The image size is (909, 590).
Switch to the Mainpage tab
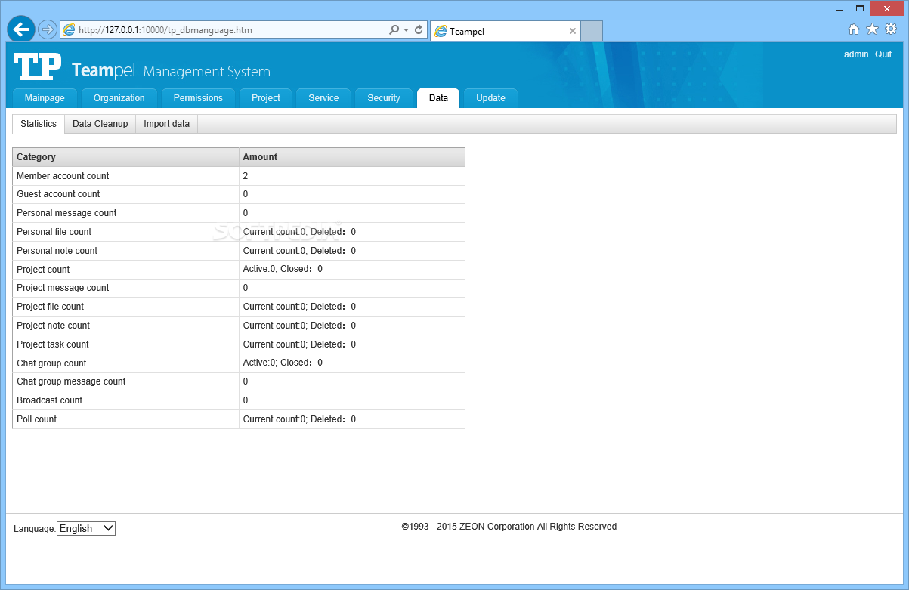coord(45,98)
